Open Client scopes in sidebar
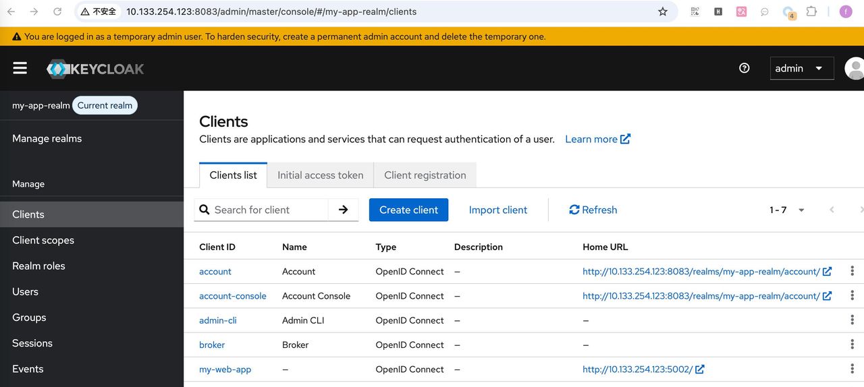This screenshot has width=864, height=387. [x=43, y=240]
